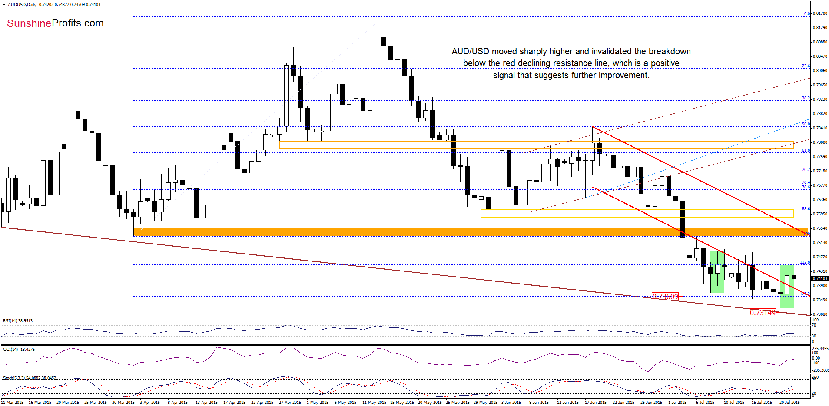Click the 1 Jul 2015 date label
Viewport: 829px width, 406px height.
click(678, 403)
